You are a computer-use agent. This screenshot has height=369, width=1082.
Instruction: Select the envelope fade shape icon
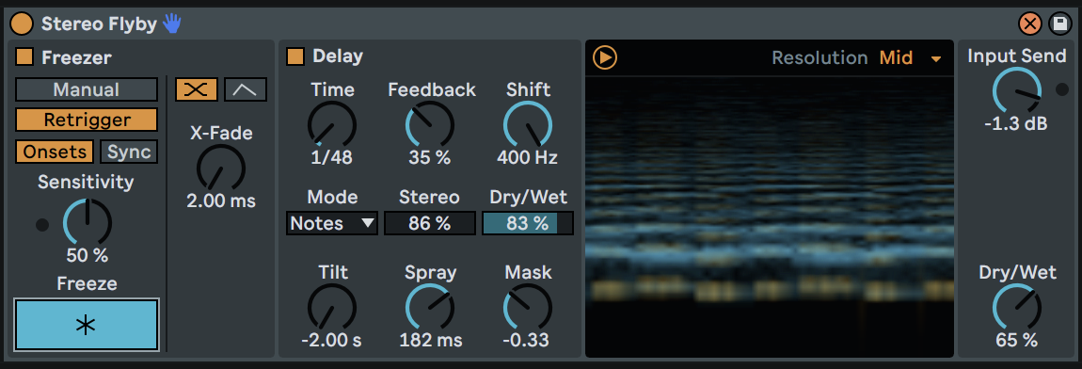tap(246, 89)
